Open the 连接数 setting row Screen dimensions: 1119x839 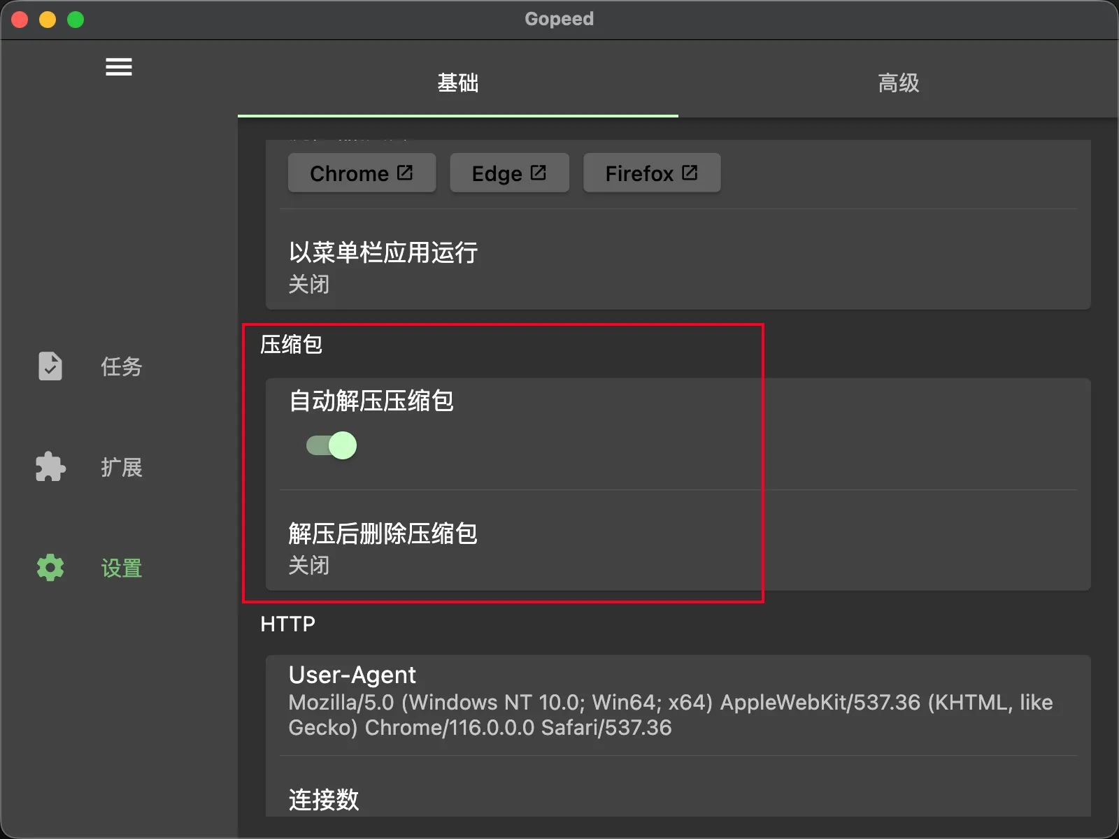(677, 798)
